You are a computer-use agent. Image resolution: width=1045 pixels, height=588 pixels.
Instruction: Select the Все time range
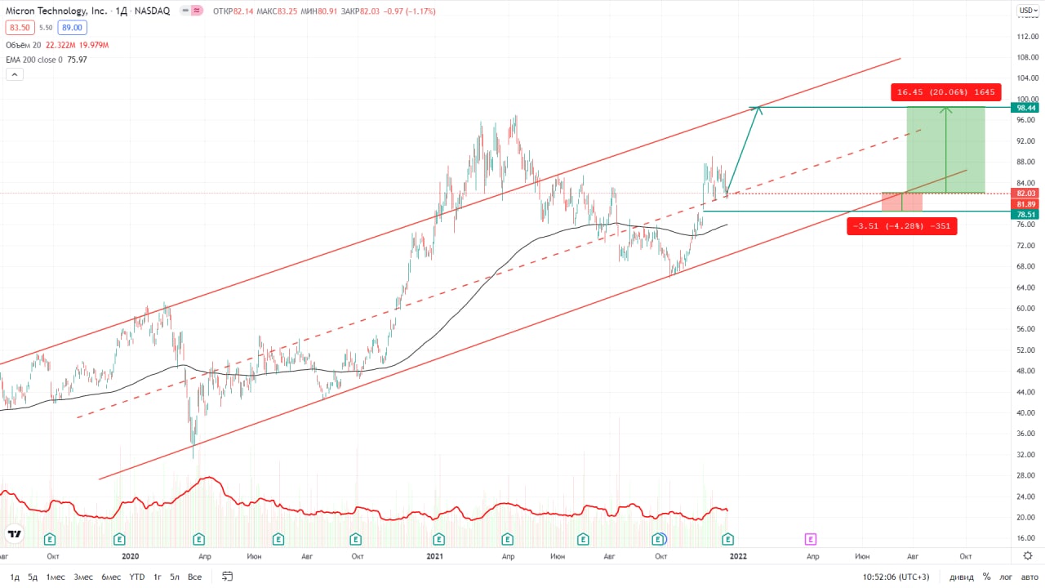[194, 577]
